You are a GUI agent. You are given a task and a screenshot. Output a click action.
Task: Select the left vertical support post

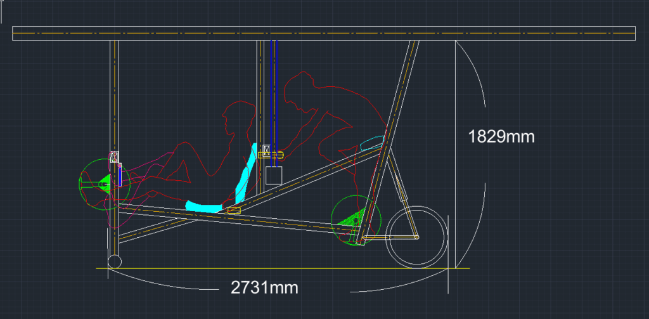pos(114,95)
